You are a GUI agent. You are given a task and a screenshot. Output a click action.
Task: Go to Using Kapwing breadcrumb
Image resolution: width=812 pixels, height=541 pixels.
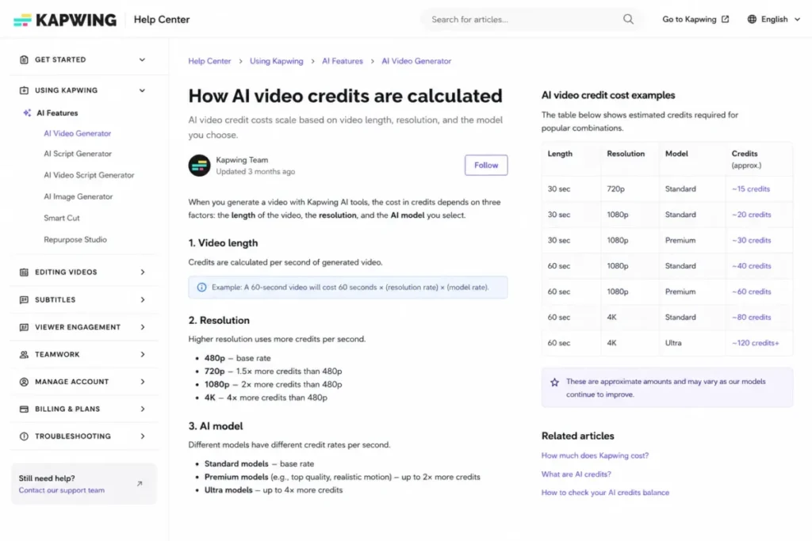point(277,61)
